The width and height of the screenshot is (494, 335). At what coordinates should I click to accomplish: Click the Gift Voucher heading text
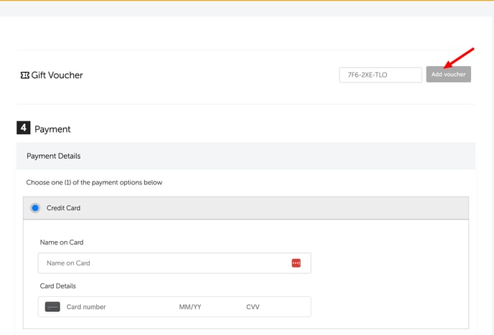(57, 75)
